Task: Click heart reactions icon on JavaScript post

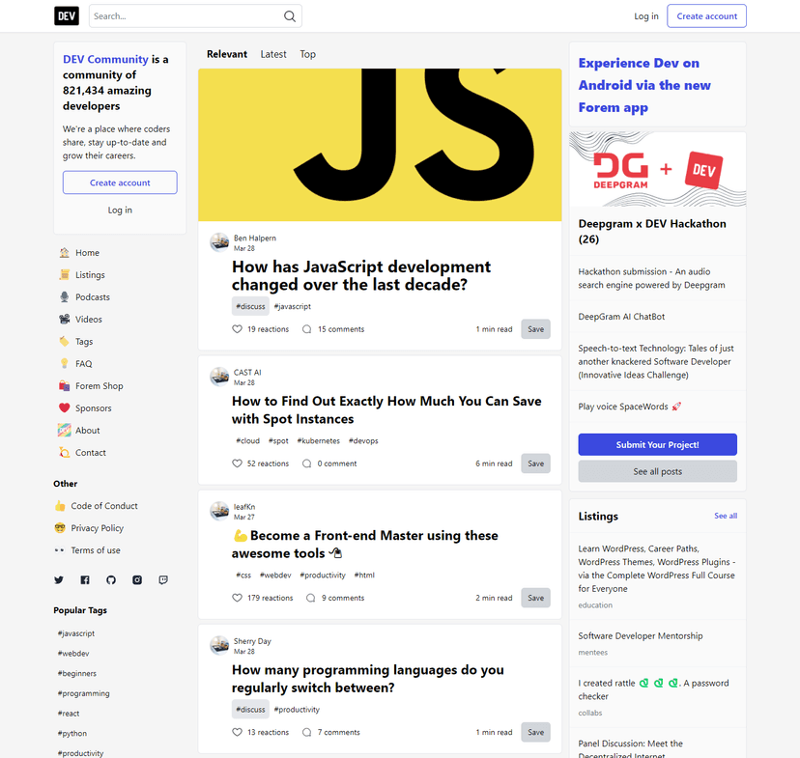Action: click(238, 329)
